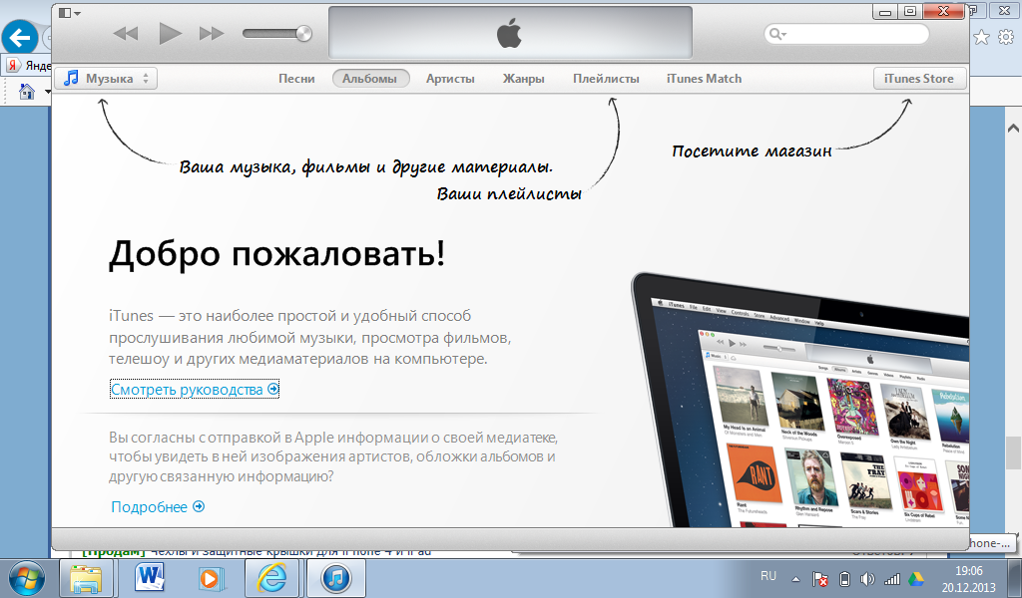Open the iTunes window menu icon
1022x598 pixels.
(x=69, y=12)
